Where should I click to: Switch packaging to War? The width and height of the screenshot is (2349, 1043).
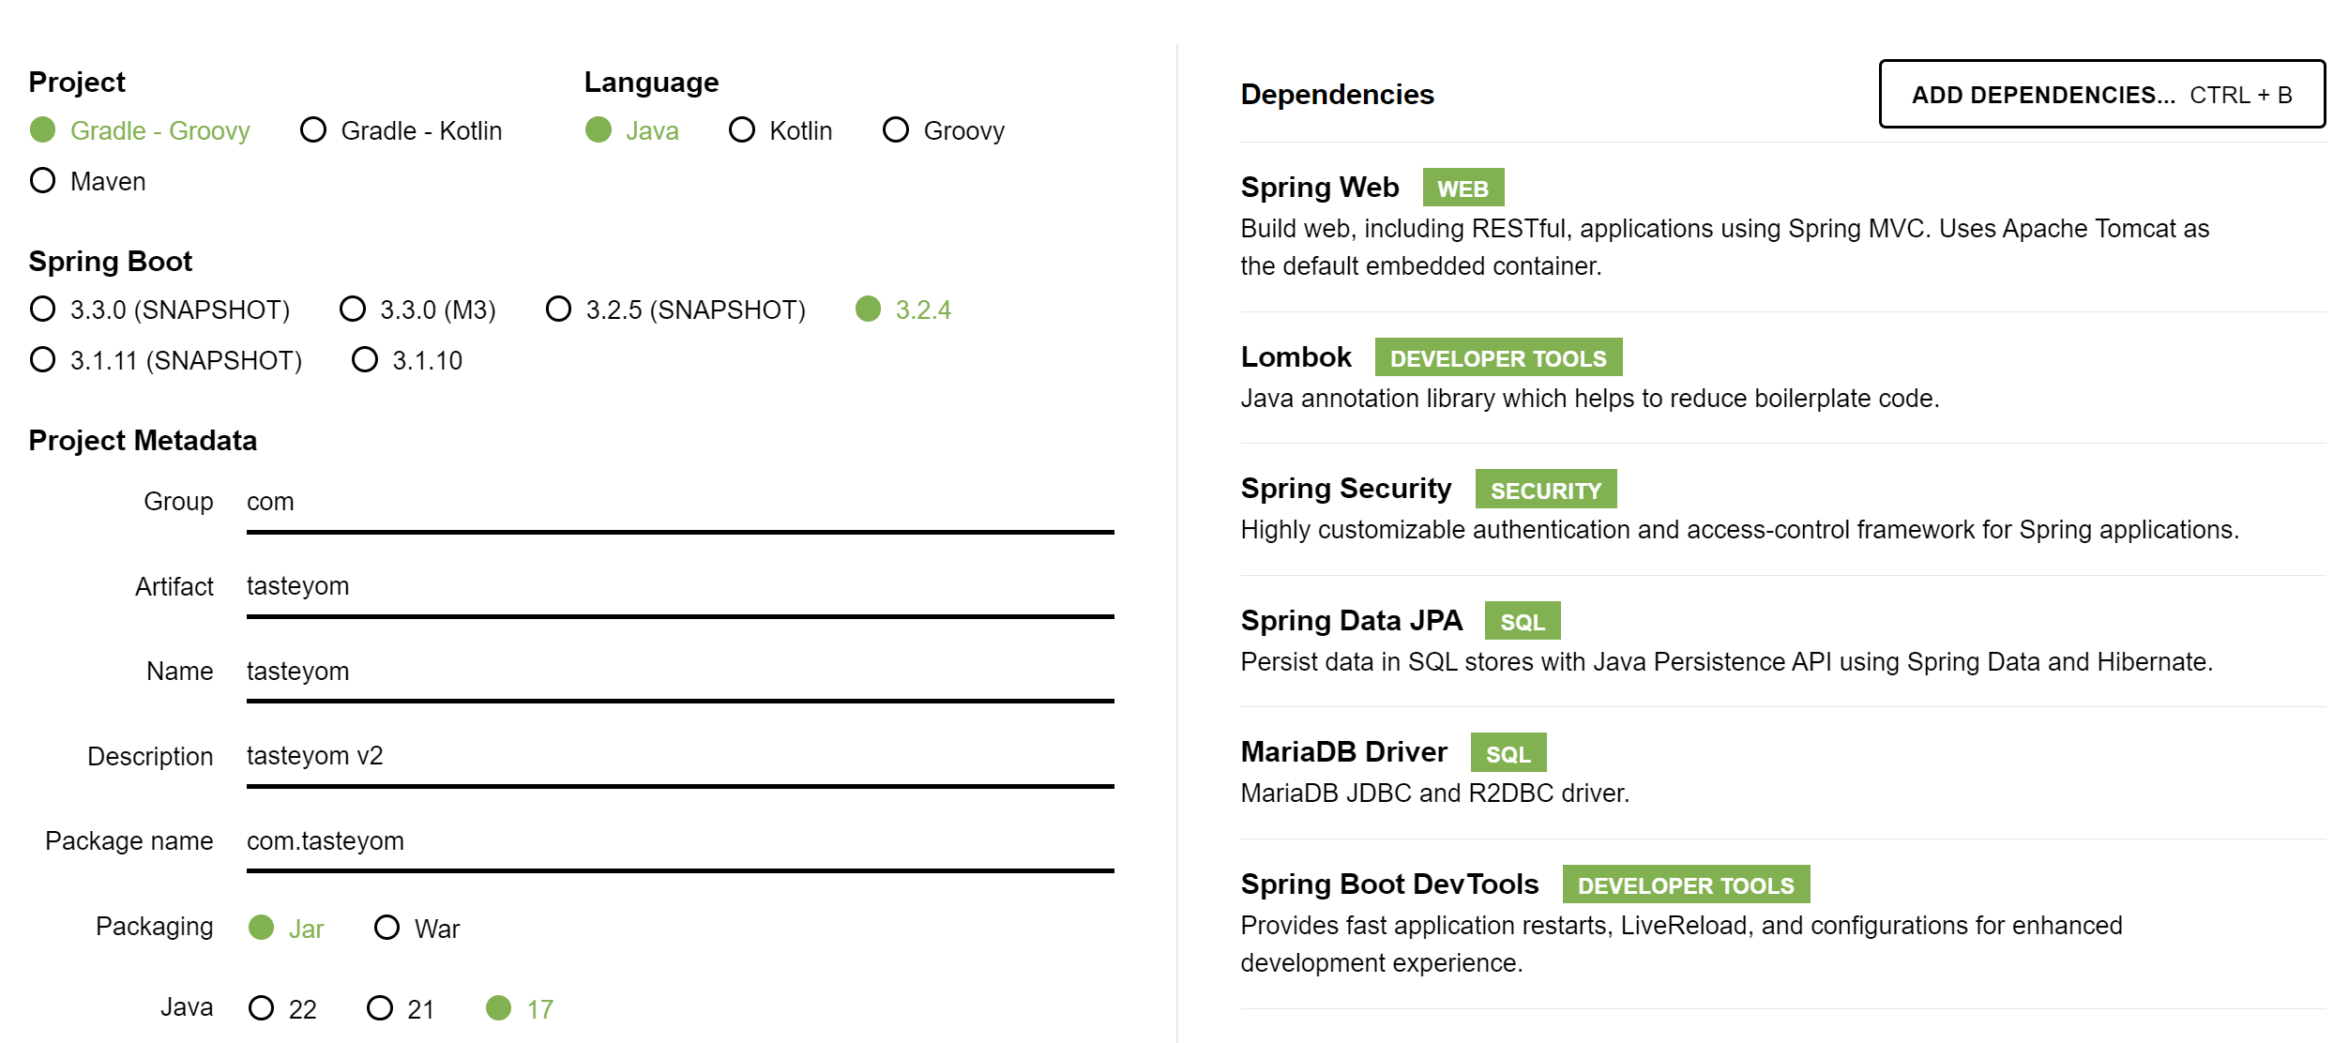[x=417, y=929]
